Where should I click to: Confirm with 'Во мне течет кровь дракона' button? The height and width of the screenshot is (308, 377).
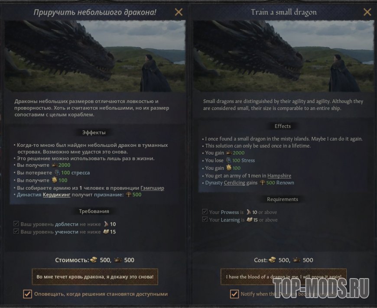(95, 277)
